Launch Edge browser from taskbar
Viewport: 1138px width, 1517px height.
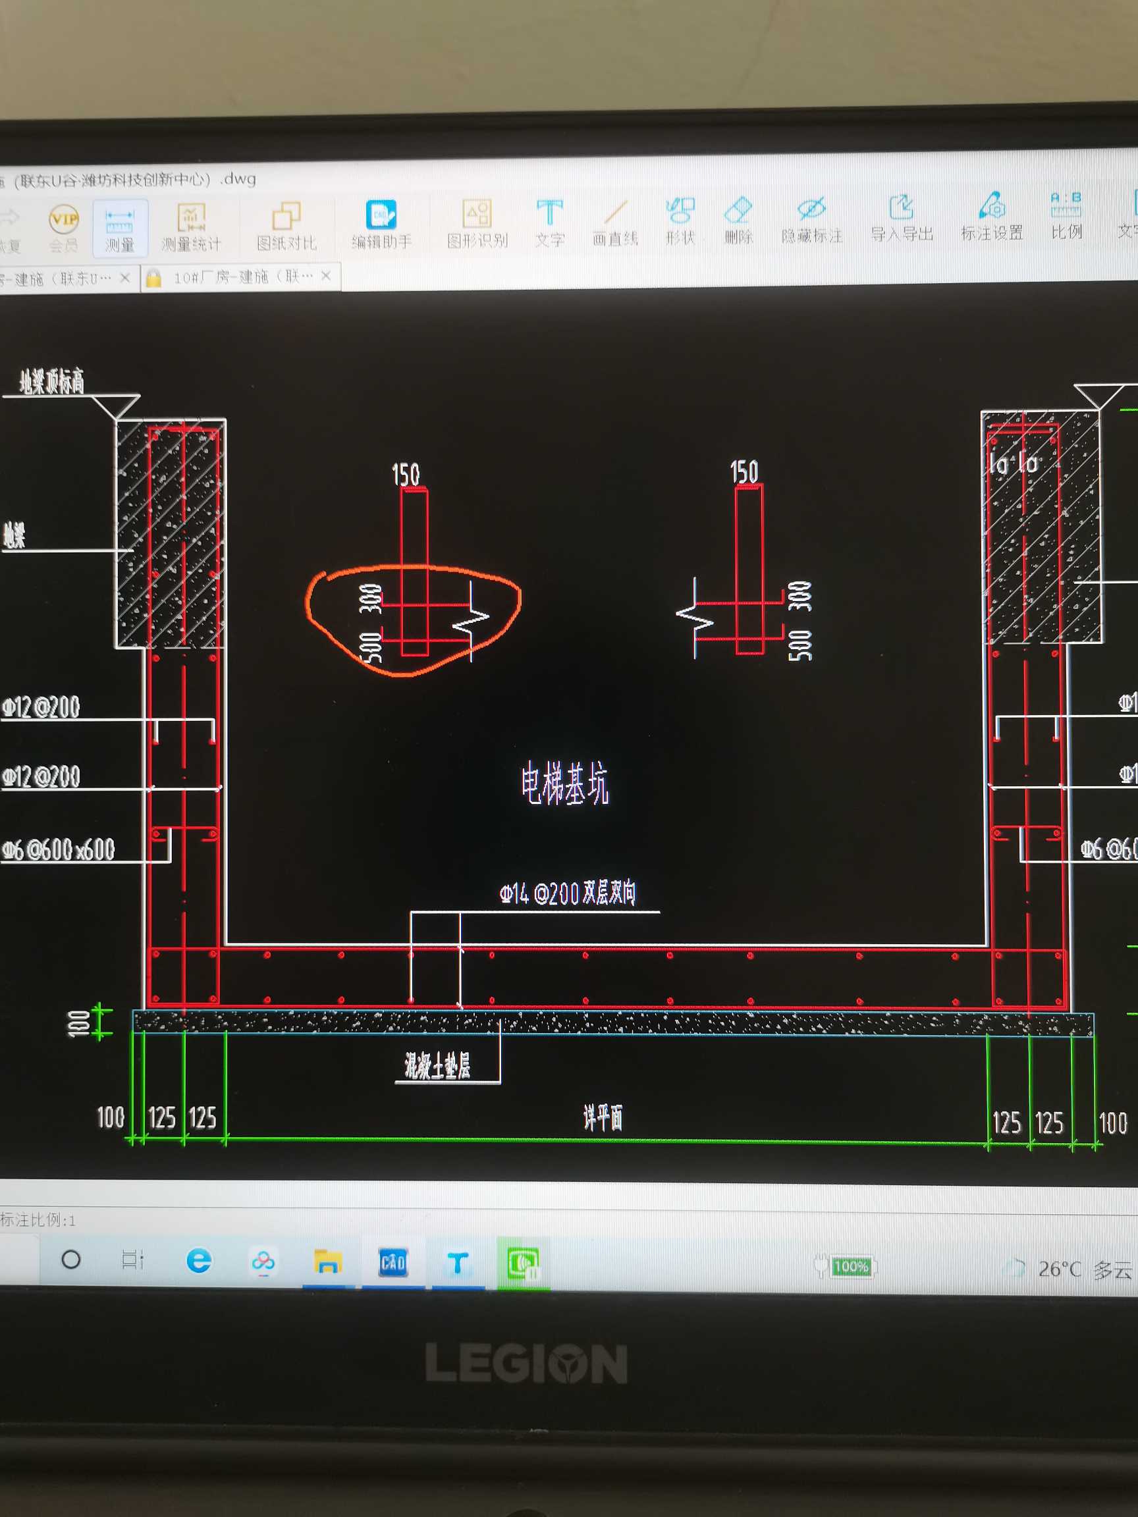click(198, 1261)
